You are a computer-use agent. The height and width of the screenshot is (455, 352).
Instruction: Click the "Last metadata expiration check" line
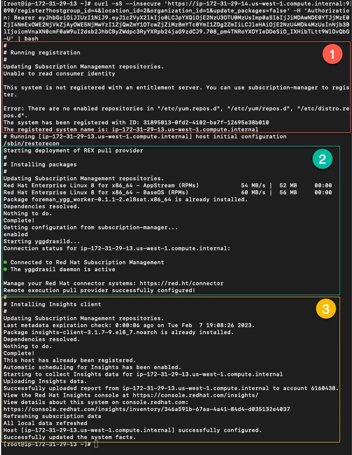tap(129, 325)
